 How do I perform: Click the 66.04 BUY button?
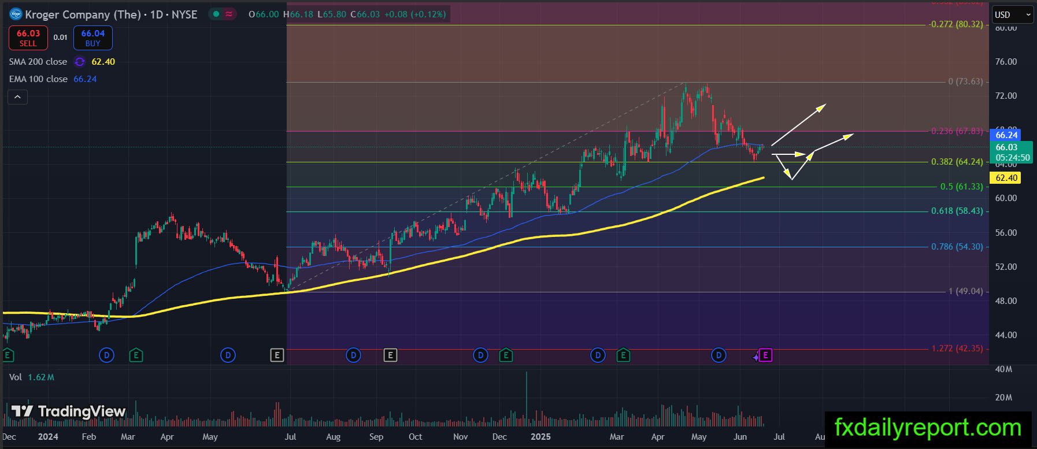pos(92,38)
